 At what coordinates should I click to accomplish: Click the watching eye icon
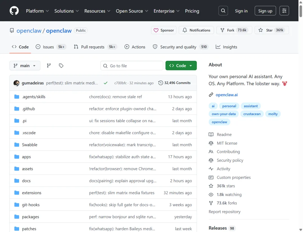tap(211, 194)
